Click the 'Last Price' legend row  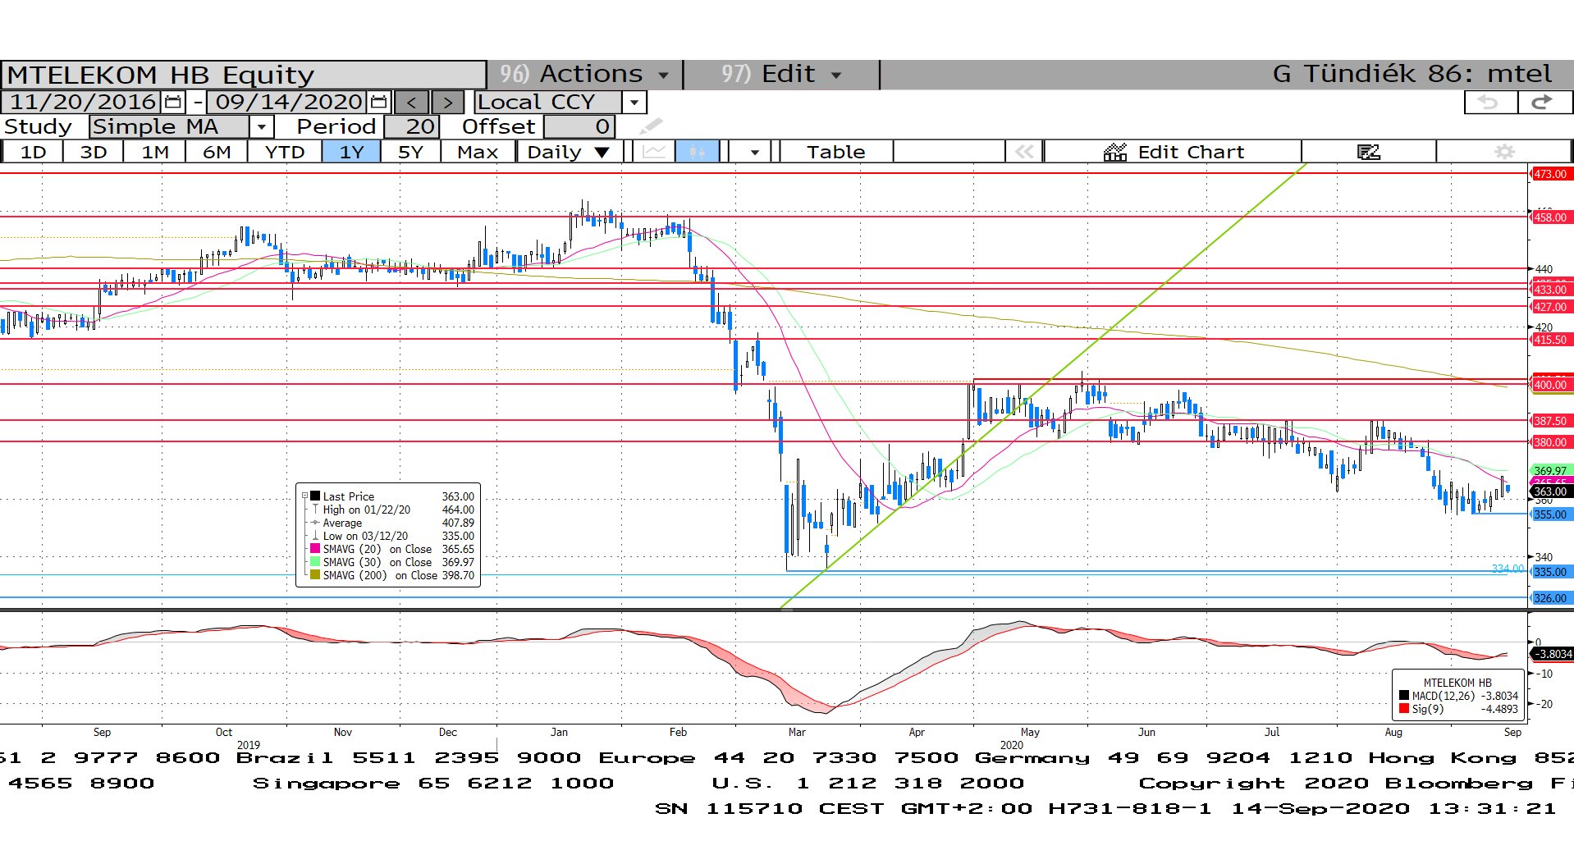[393, 496]
